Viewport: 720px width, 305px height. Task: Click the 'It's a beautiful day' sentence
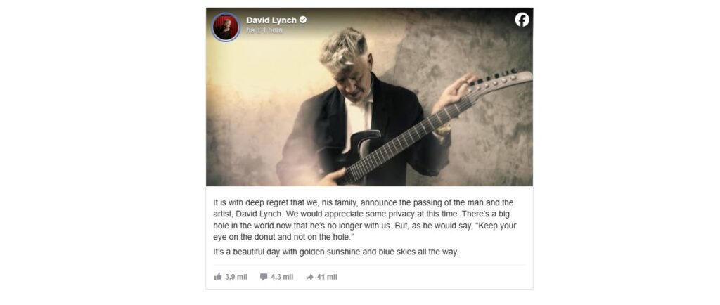tap(335, 252)
